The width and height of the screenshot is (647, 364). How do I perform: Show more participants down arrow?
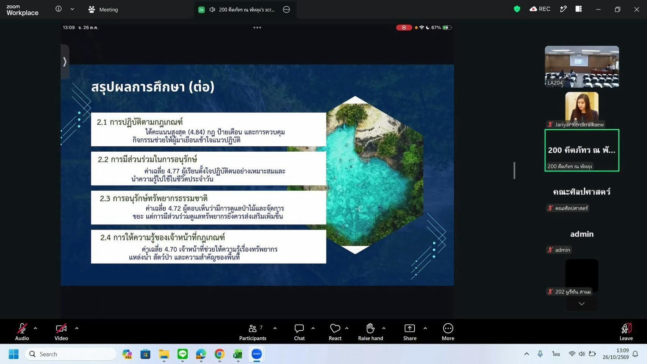581,304
